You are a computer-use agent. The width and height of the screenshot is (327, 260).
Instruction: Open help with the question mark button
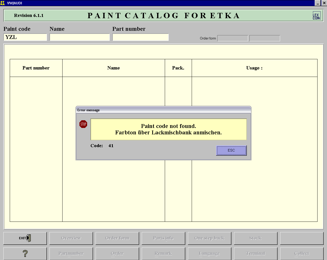(25, 254)
